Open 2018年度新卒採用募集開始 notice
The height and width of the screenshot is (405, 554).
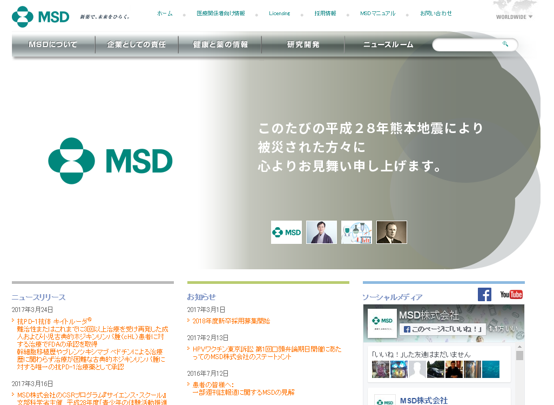[231, 321]
